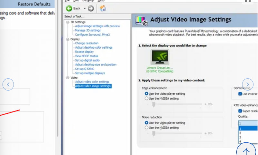This screenshot has width=258, height=155.
Task: Click the Adjust Video Image Settings header icon
Action: 142,20
